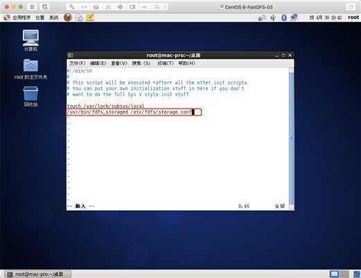Viewport: 361px width, 278px height.
Task: Launch Firefox from the GNOME top panel
Action: tap(68, 17)
